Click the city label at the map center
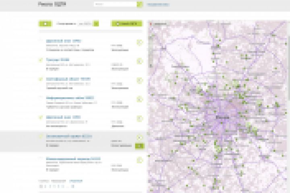290x193 pixels. tap(223, 117)
